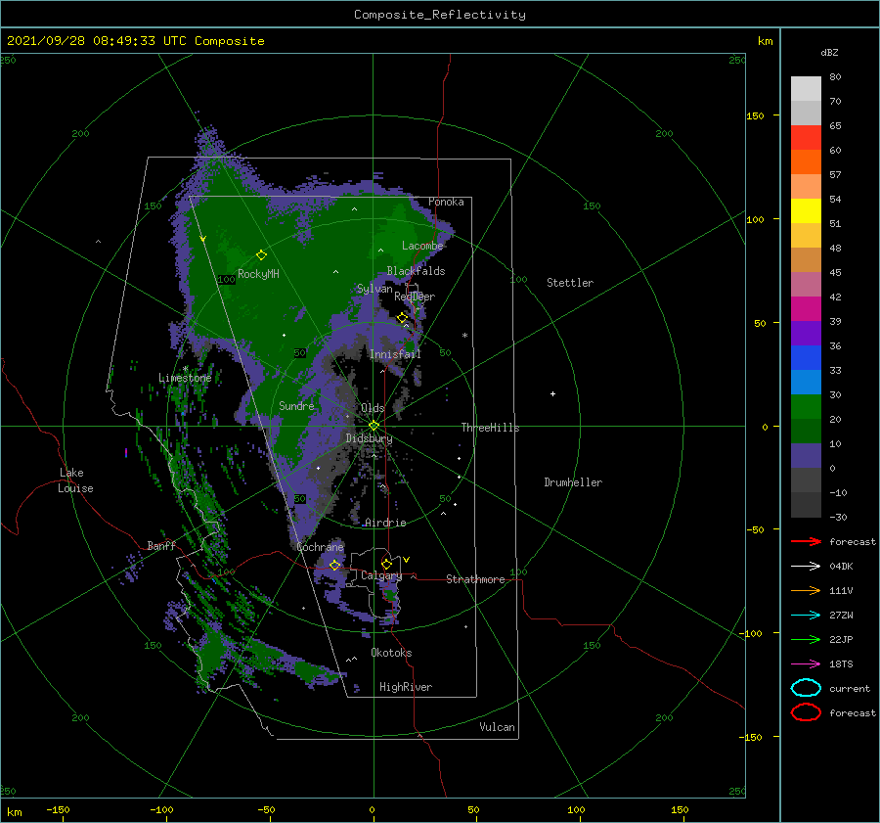Viewport: 880px width, 823px height.
Task: Click the RedDeer city label
Action: point(415,297)
